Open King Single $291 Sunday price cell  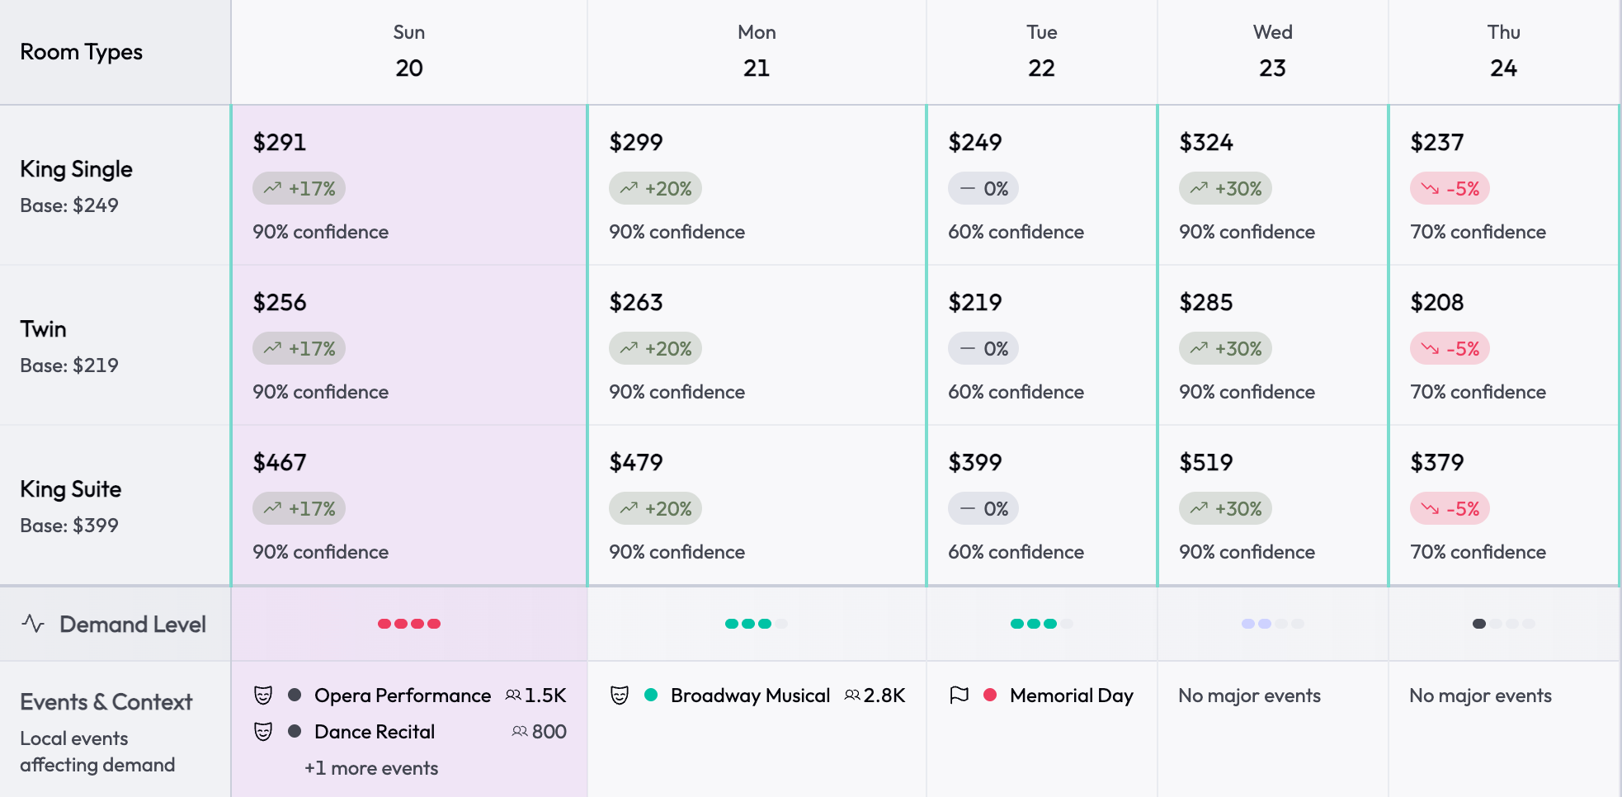click(x=409, y=185)
